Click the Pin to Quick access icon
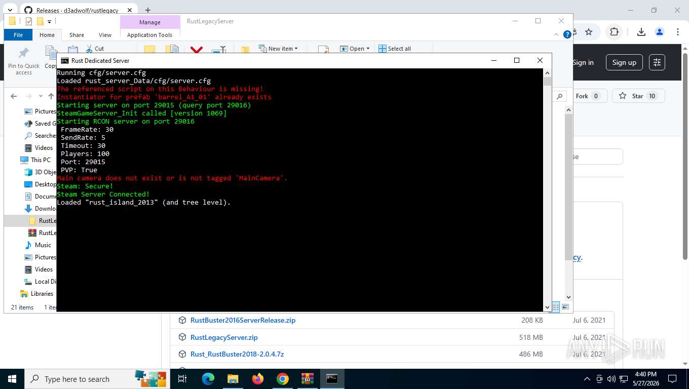 (x=24, y=53)
